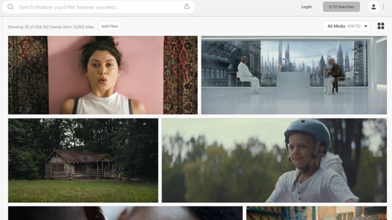Select the store shelves frame at bottom right
This screenshot has width=392, height=220.
pos(316,213)
